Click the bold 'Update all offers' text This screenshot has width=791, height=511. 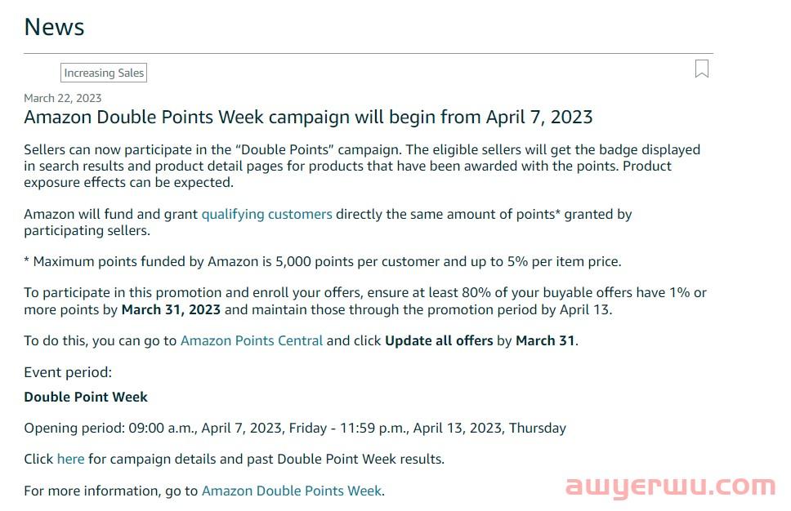click(439, 340)
